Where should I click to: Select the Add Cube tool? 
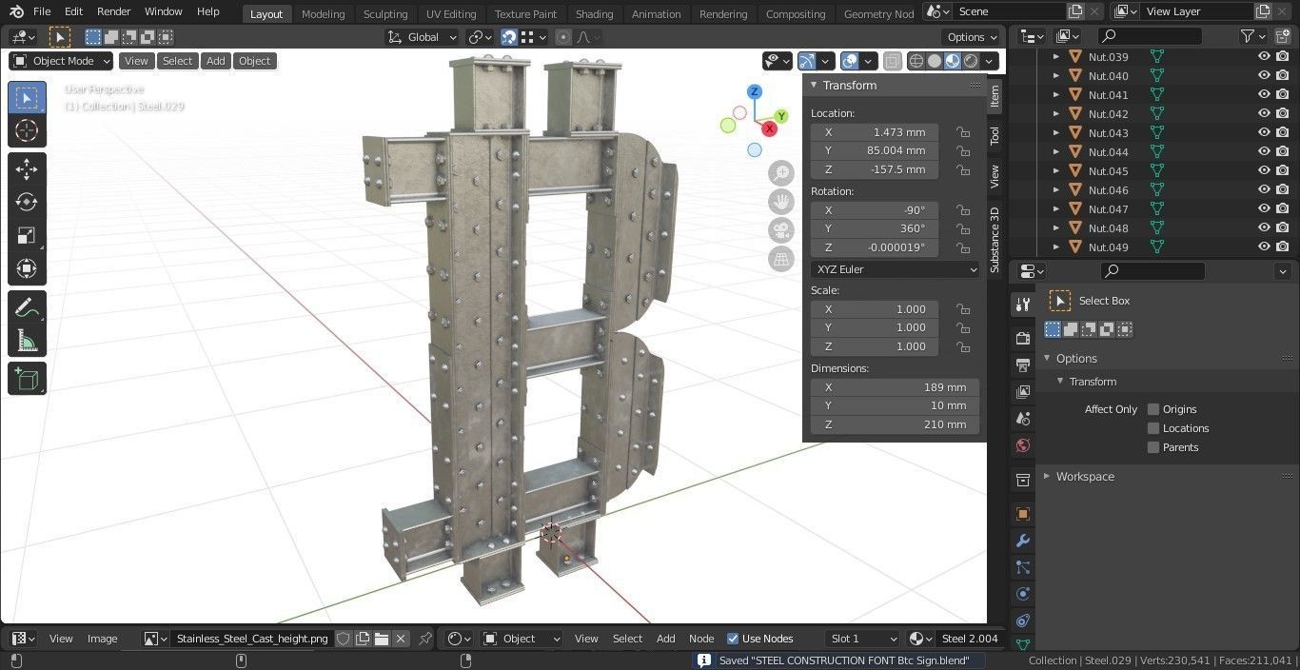(27, 379)
